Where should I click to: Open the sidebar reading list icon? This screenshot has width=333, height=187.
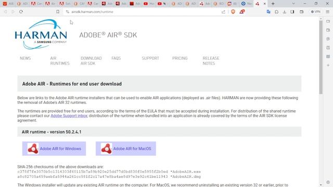point(328,57)
